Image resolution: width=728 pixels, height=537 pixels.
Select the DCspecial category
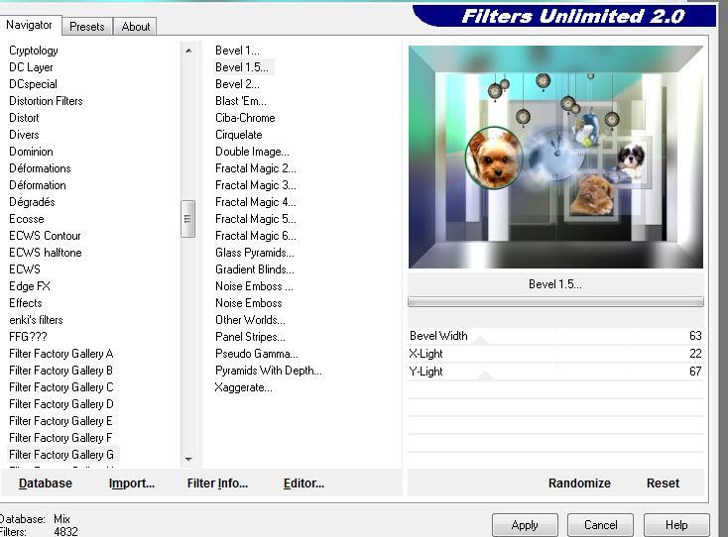[x=33, y=84]
